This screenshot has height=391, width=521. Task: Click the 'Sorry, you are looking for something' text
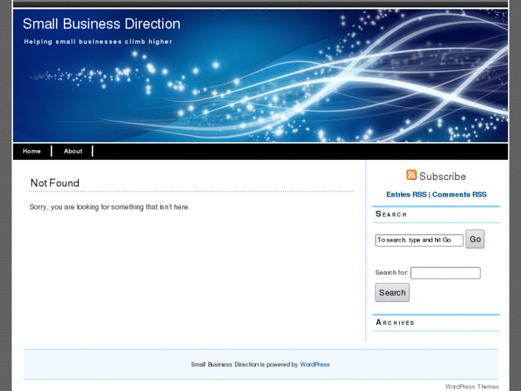click(110, 207)
